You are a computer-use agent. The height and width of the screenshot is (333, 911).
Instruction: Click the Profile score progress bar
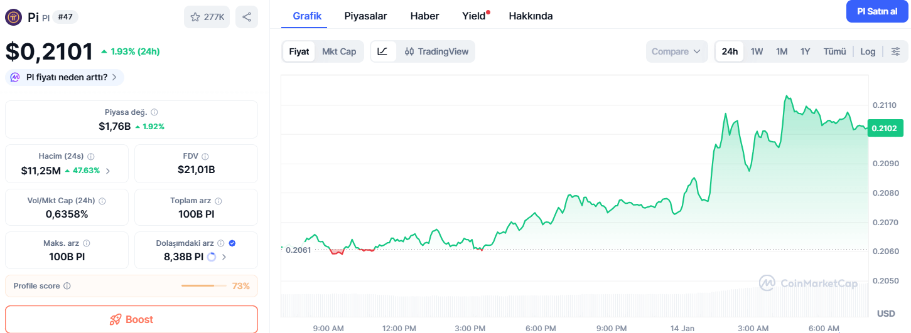[205, 286]
